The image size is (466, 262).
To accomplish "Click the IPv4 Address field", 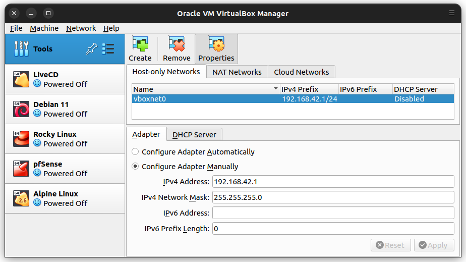I will tap(333, 181).
